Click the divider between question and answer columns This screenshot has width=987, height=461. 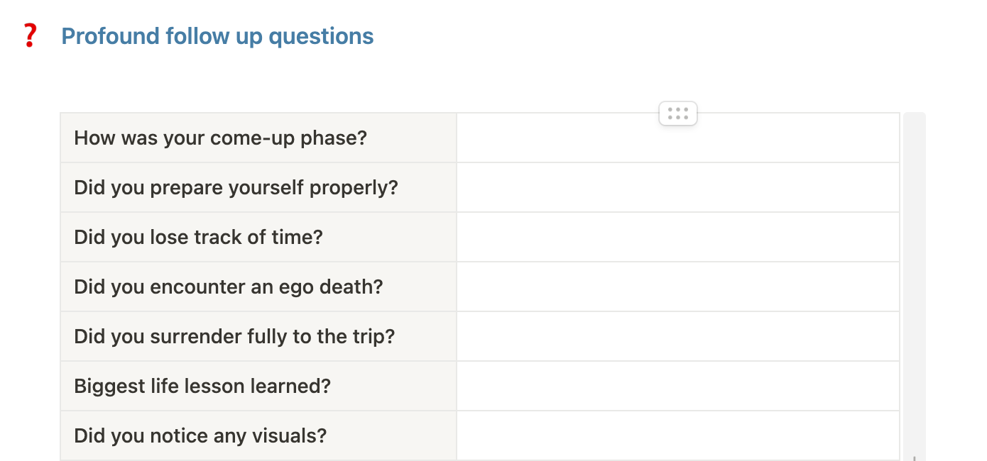[x=457, y=284]
